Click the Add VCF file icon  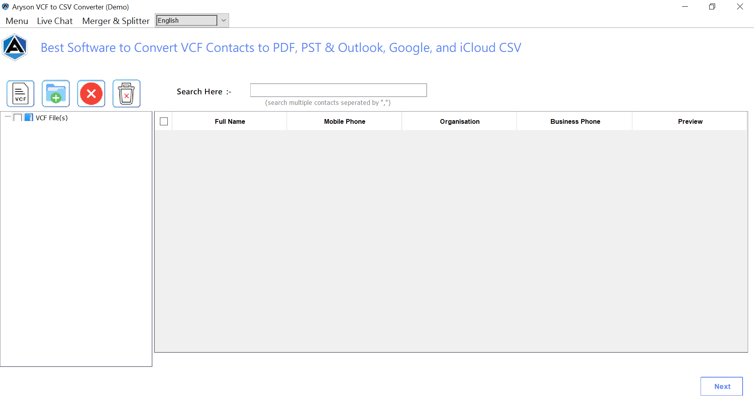[x=20, y=94]
